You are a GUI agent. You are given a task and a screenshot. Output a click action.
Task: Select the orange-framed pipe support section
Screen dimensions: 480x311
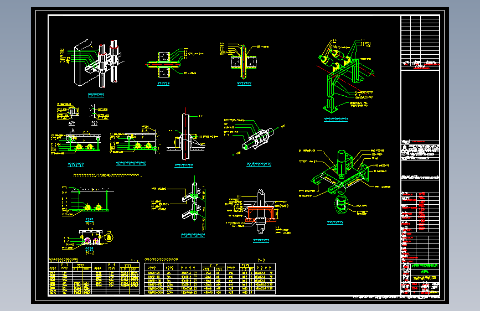pyautogui.click(x=258, y=212)
